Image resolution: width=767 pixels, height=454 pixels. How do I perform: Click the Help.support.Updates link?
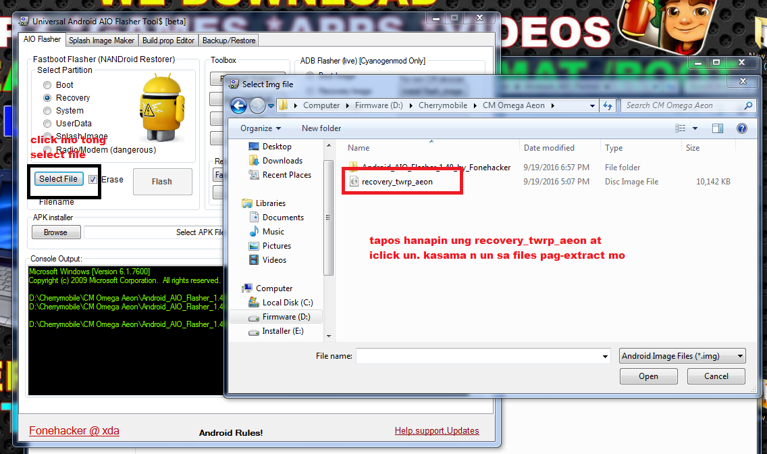point(437,430)
